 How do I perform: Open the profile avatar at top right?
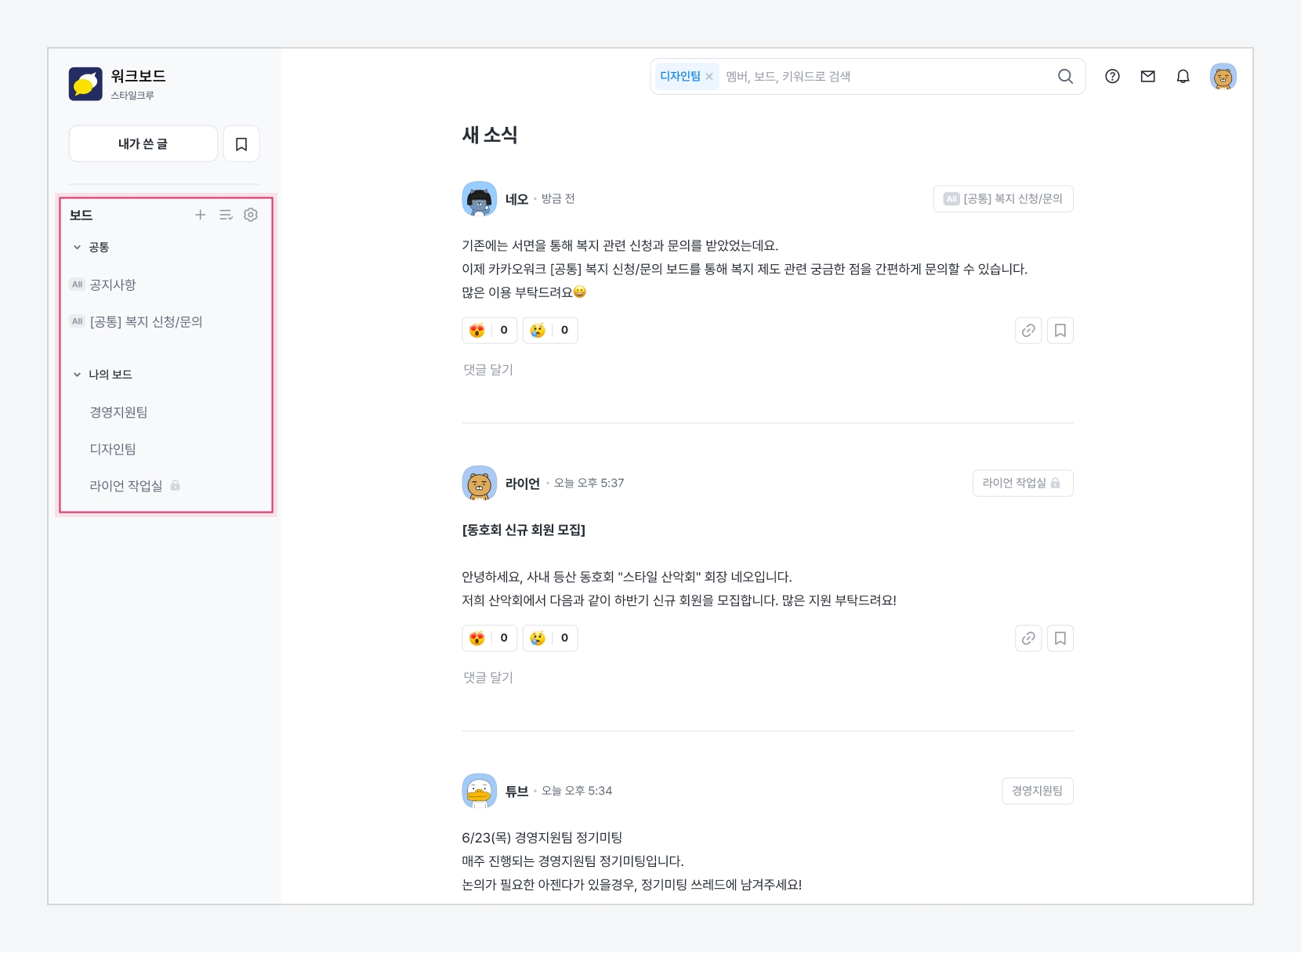[x=1223, y=77]
